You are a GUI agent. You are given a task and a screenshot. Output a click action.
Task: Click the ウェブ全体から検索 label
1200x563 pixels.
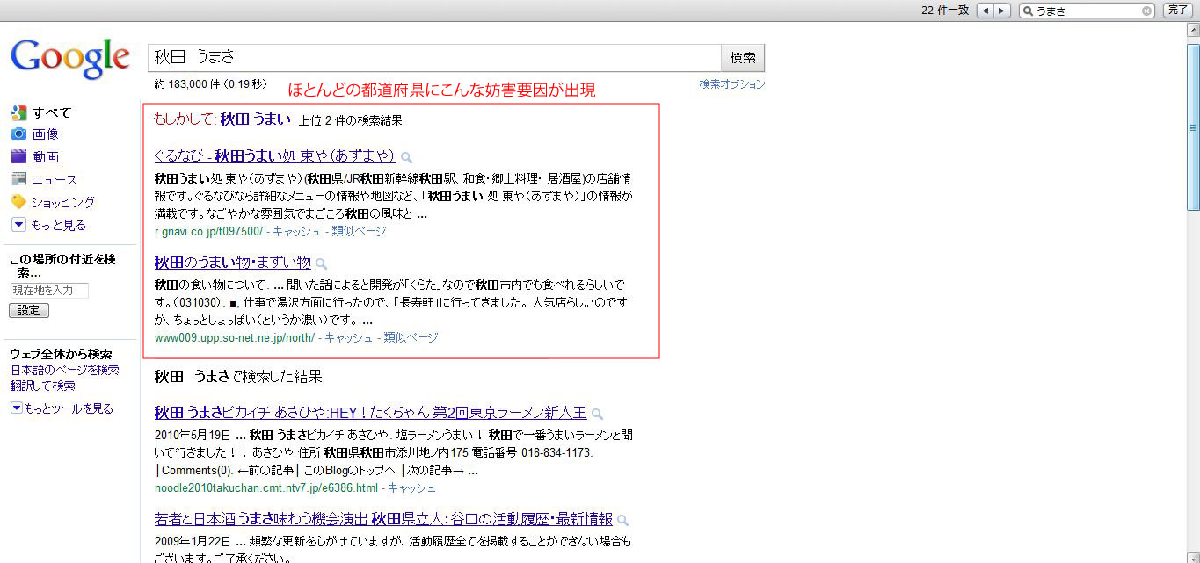point(61,354)
